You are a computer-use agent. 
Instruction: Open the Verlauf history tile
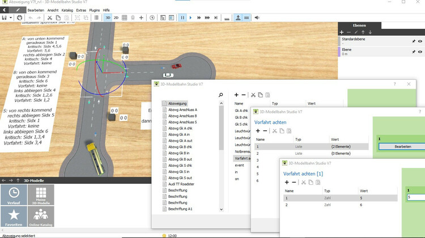14,194
